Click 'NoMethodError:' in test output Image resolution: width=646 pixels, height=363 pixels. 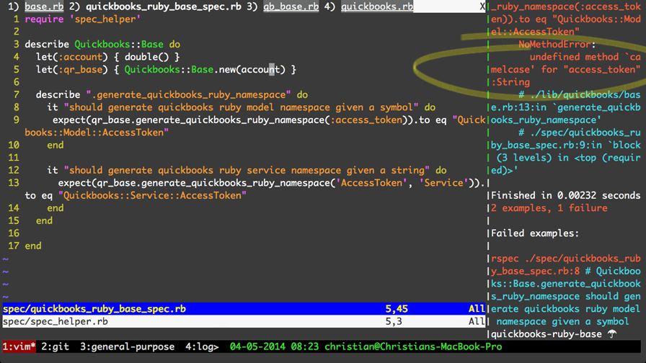click(x=557, y=45)
